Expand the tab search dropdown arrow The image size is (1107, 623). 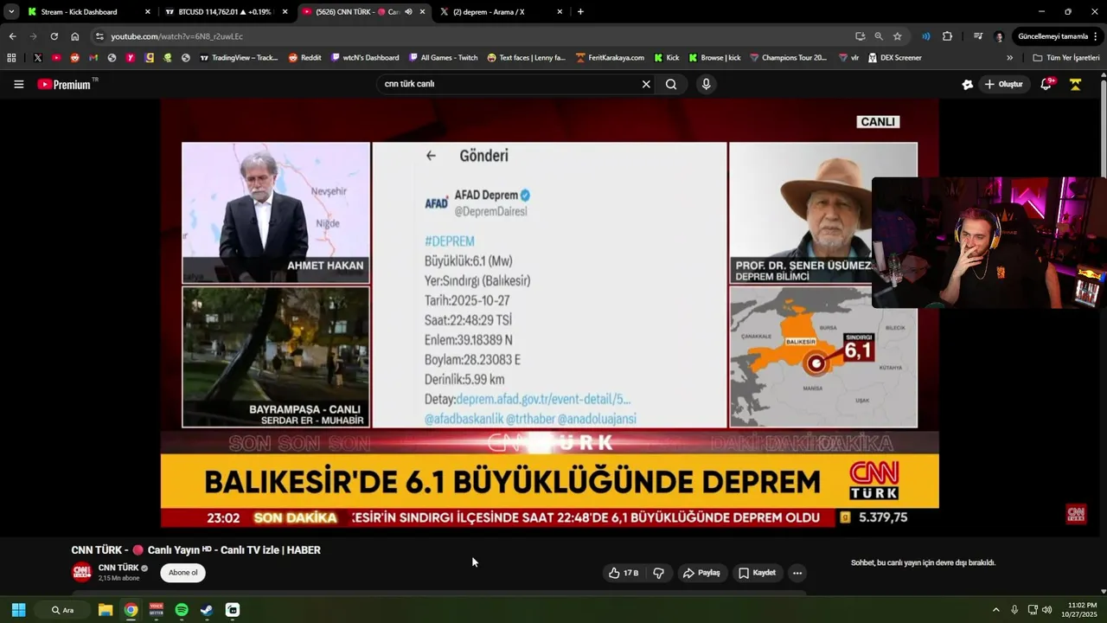(x=11, y=12)
